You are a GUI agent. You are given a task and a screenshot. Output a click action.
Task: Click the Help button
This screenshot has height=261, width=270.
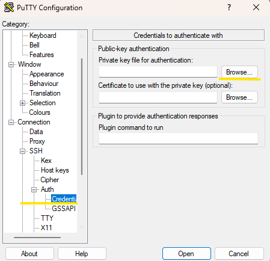click(82, 254)
